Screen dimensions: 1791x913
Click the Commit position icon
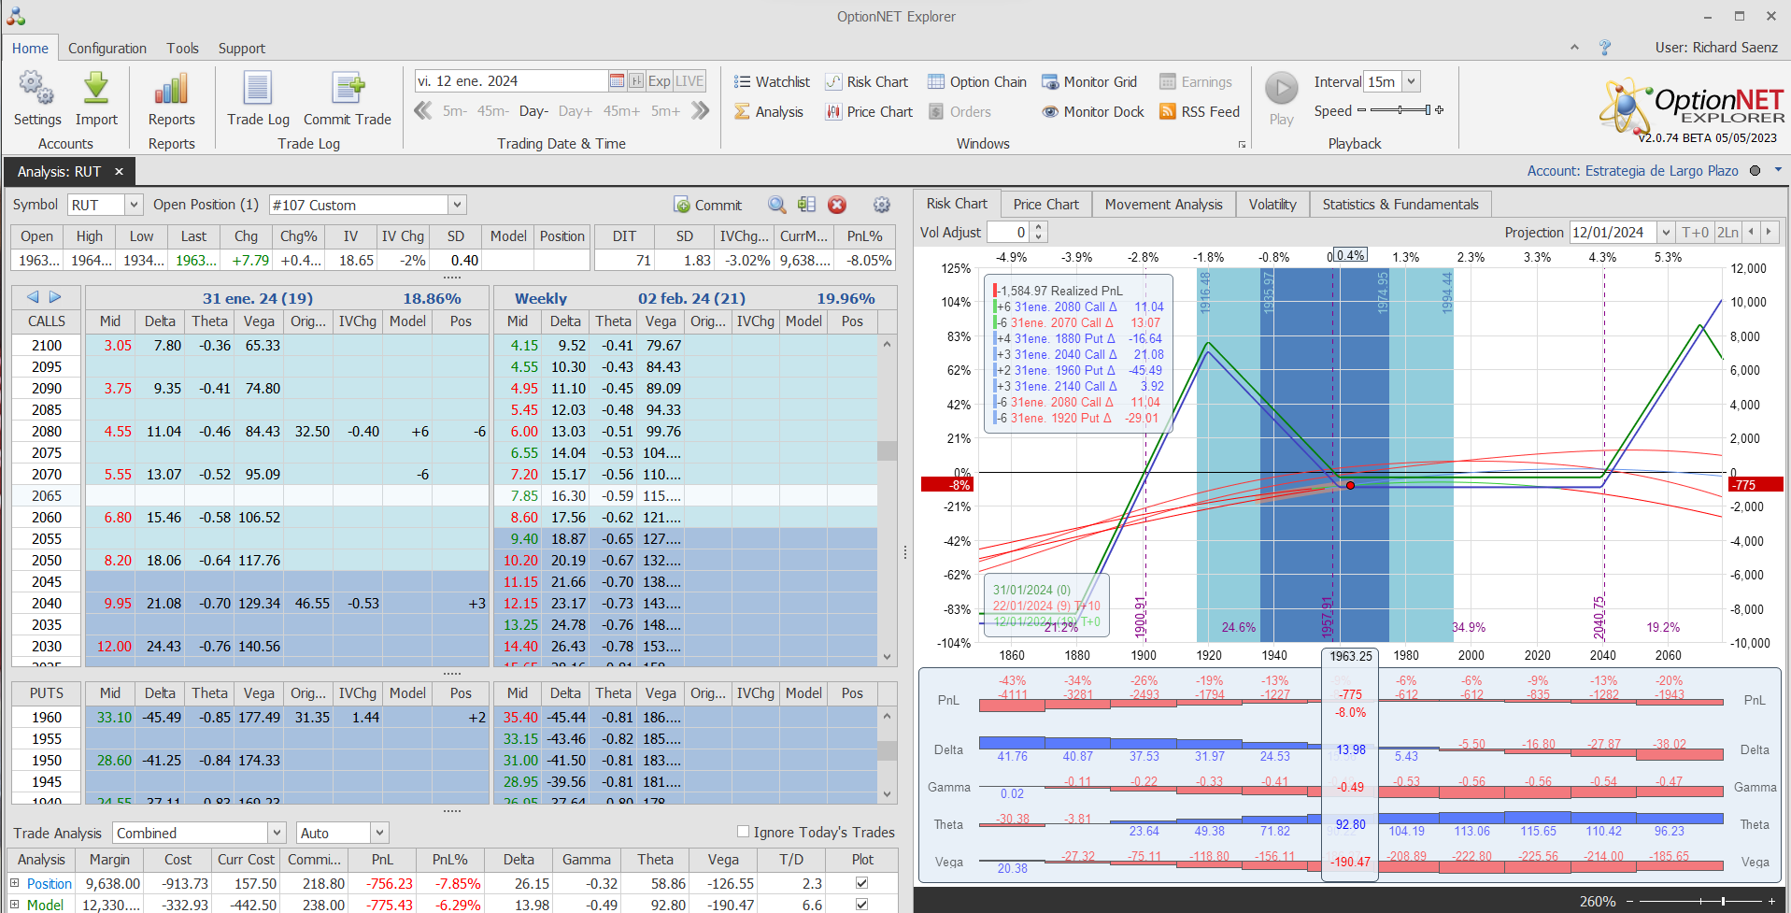click(x=707, y=205)
